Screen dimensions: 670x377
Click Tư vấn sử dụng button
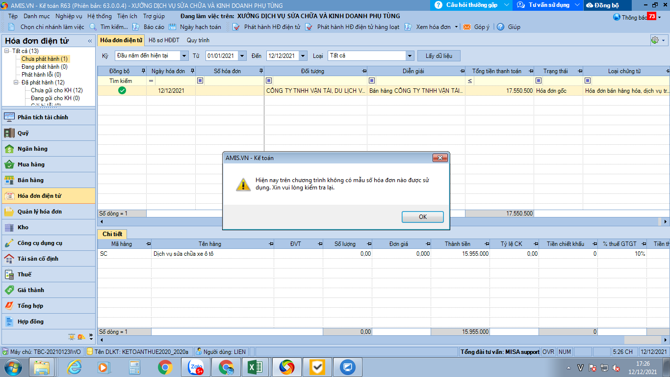click(548, 5)
